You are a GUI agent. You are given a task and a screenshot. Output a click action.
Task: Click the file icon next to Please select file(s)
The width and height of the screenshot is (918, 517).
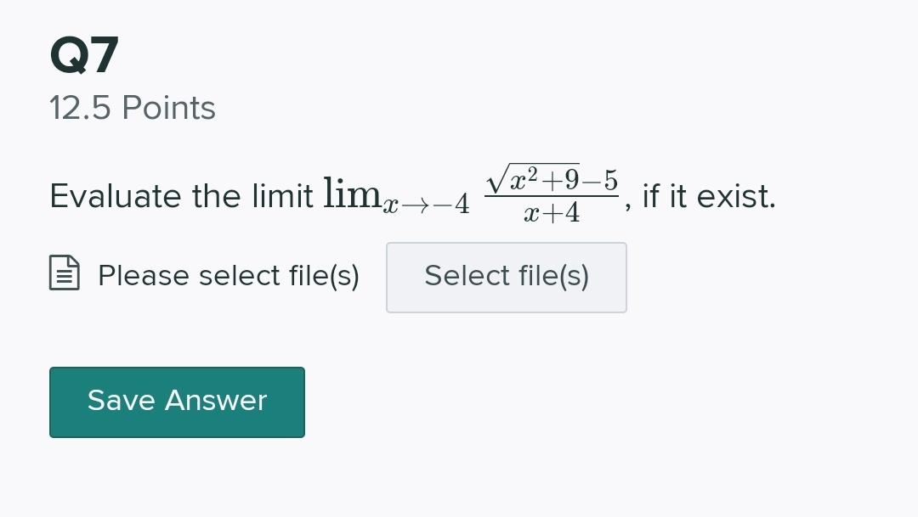(63, 273)
